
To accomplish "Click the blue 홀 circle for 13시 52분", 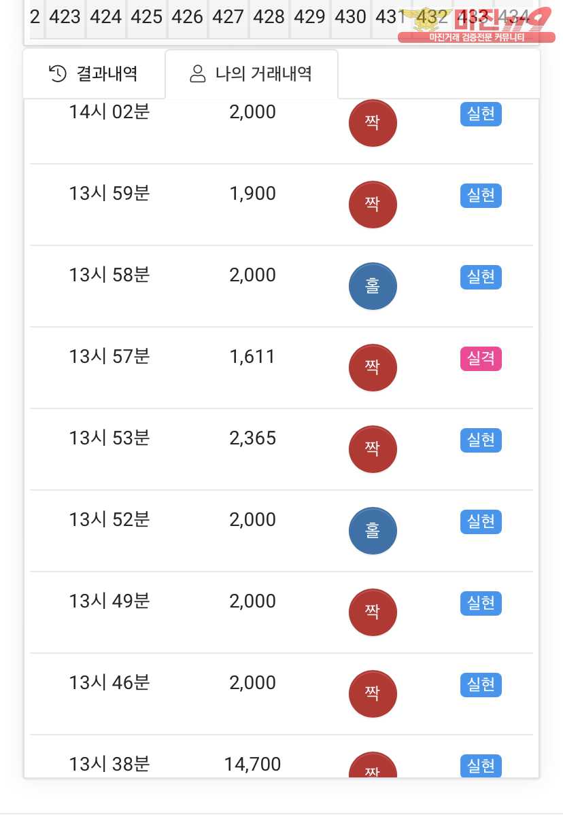I will [x=372, y=531].
